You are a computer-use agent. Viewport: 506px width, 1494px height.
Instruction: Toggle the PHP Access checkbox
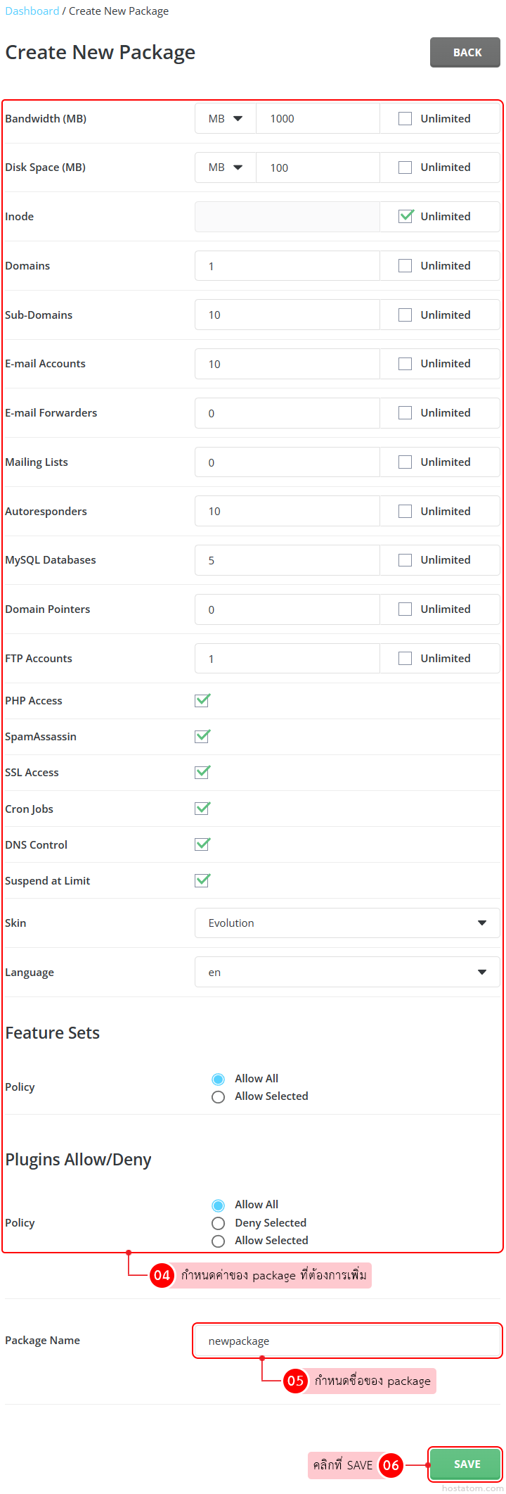coord(202,700)
